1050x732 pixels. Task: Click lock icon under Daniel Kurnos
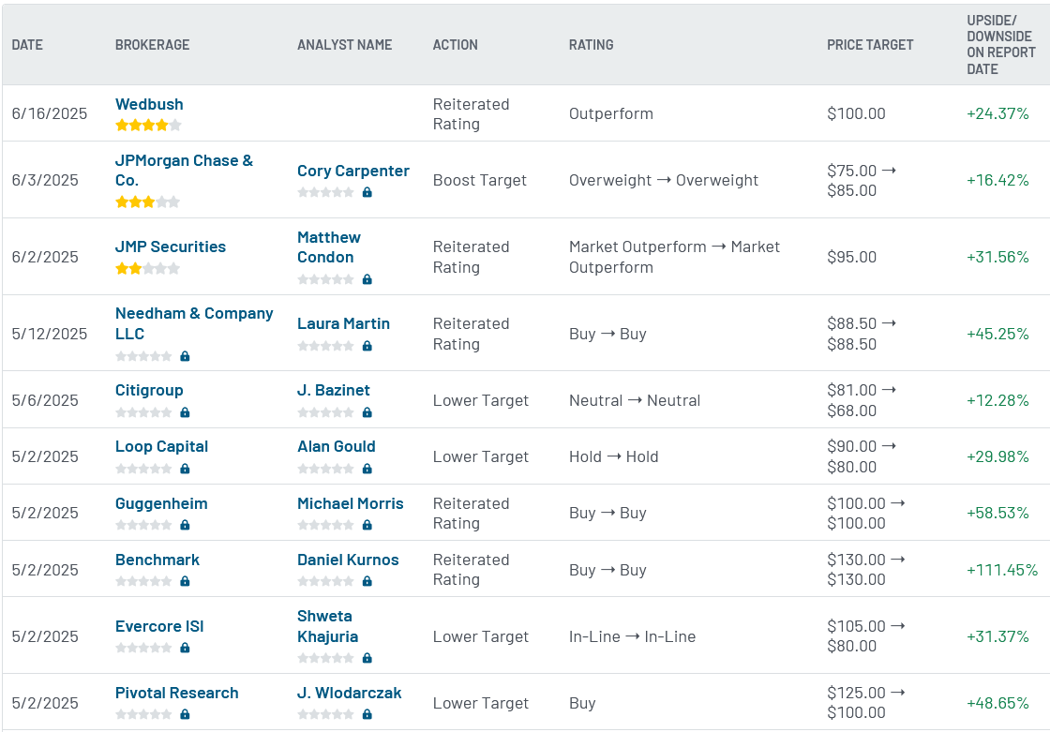[x=367, y=581]
